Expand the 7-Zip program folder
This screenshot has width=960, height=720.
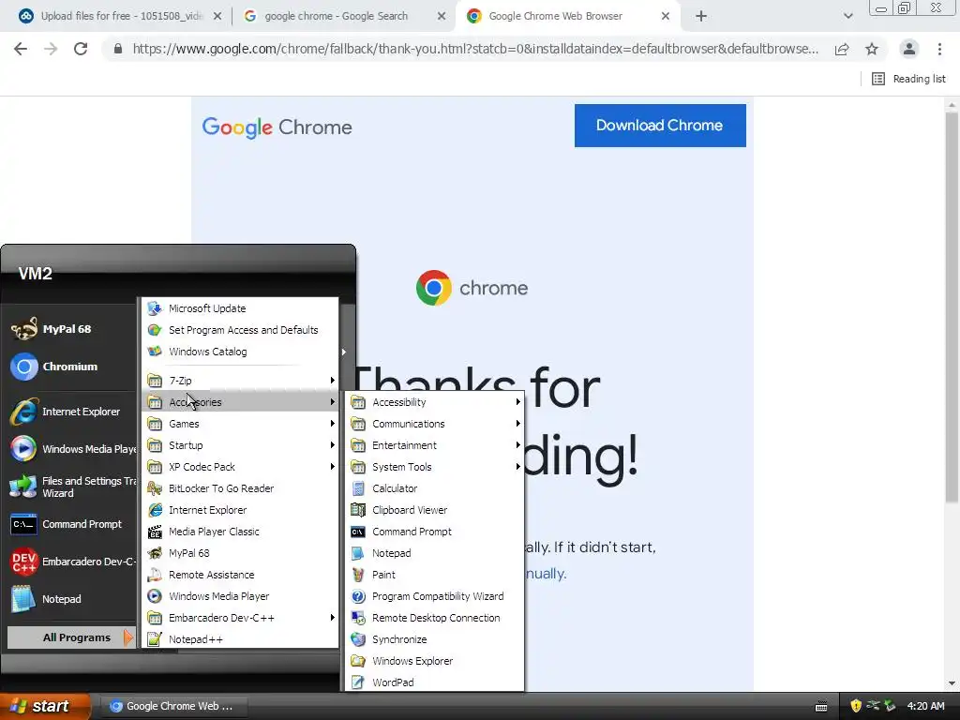pyautogui.click(x=240, y=381)
